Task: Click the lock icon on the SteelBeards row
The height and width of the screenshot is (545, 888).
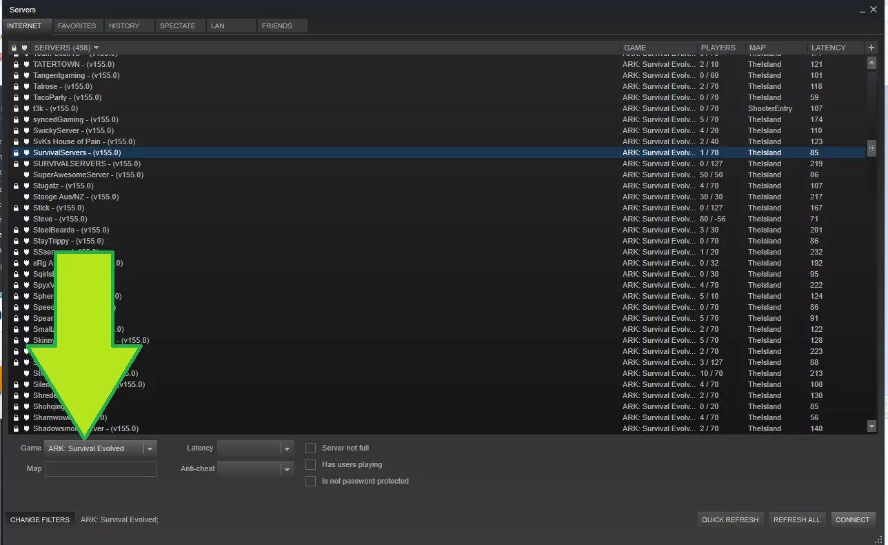Action: [16, 230]
